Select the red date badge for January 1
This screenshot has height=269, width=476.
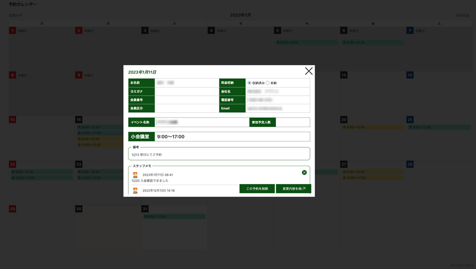coord(12,30)
